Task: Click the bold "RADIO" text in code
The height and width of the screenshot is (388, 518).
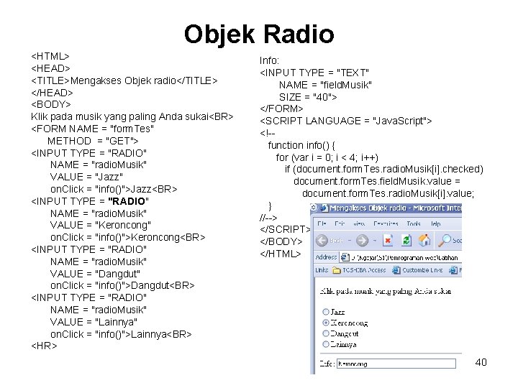Action: (x=128, y=201)
